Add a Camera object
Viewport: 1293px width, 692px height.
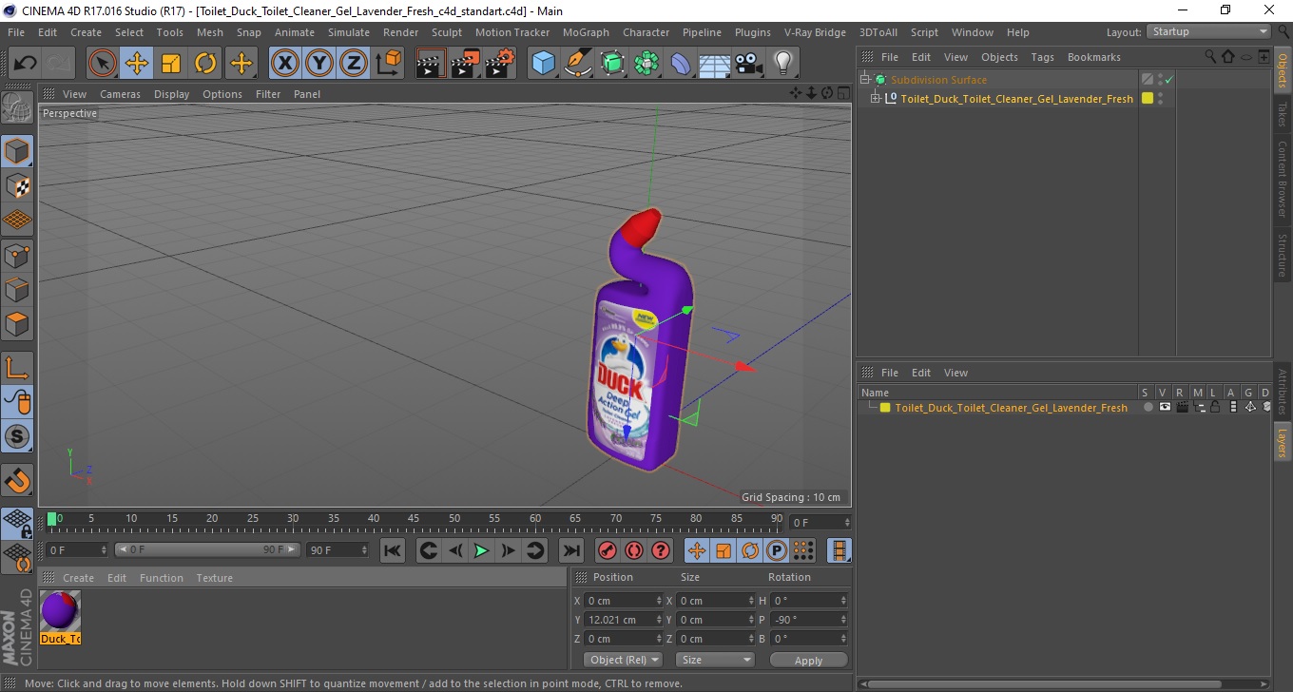click(x=749, y=64)
